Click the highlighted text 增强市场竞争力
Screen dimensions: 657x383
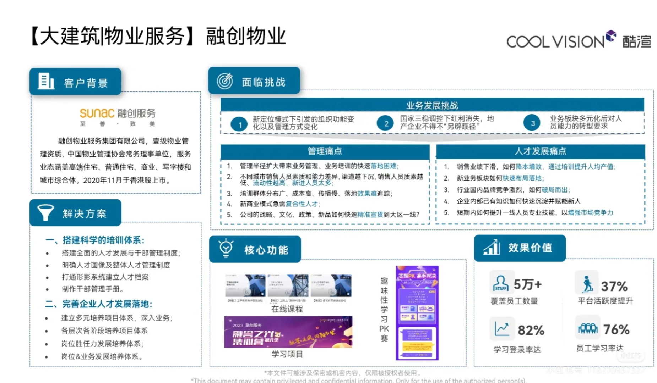[x=591, y=212]
